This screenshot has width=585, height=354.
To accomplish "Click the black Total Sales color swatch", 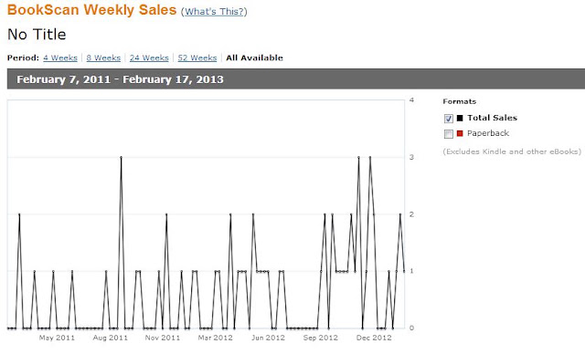I will coord(460,118).
